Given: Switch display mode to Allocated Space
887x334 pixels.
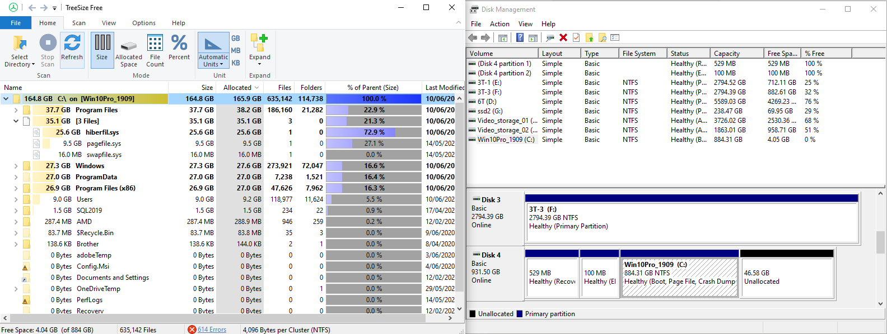Looking at the screenshot, I should click(129, 51).
